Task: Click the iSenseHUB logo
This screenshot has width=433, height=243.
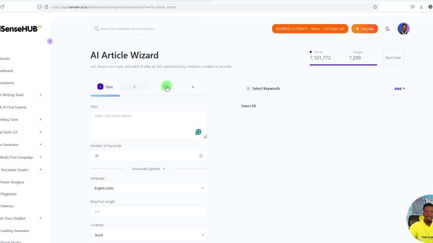Action: (21, 29)
